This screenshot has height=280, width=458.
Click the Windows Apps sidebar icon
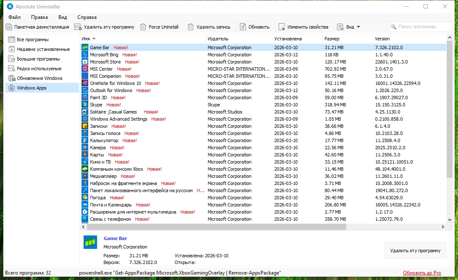(11, 88)
